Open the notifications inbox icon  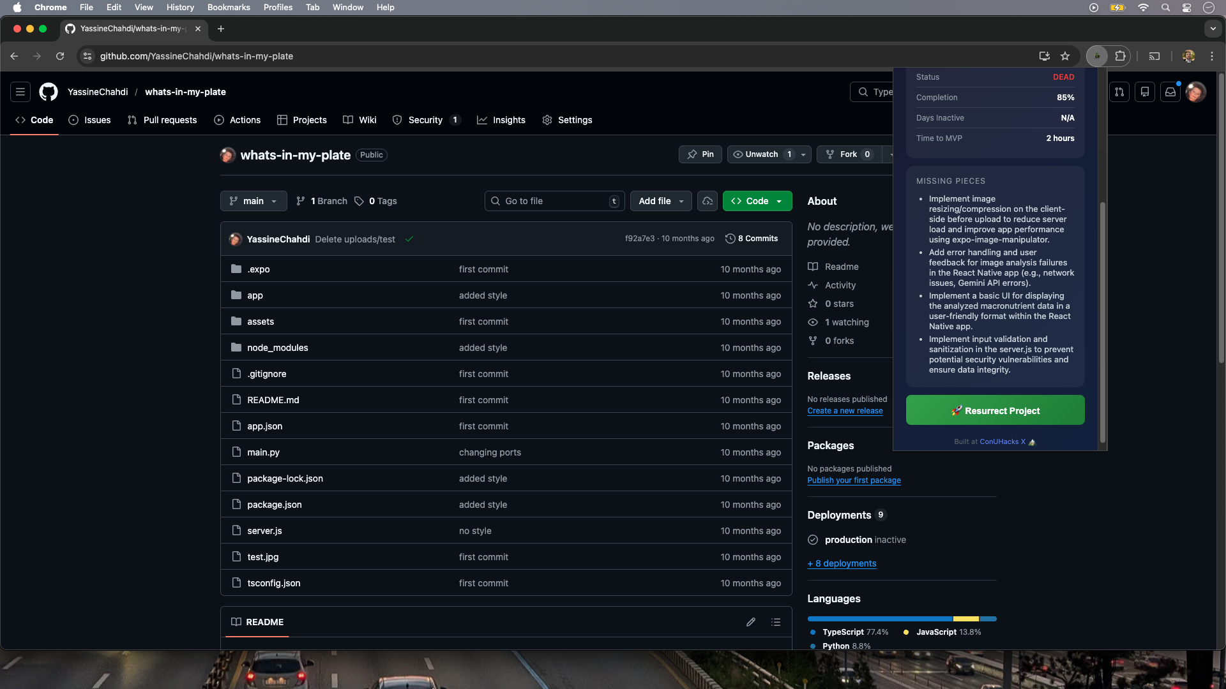(1170, 92)
